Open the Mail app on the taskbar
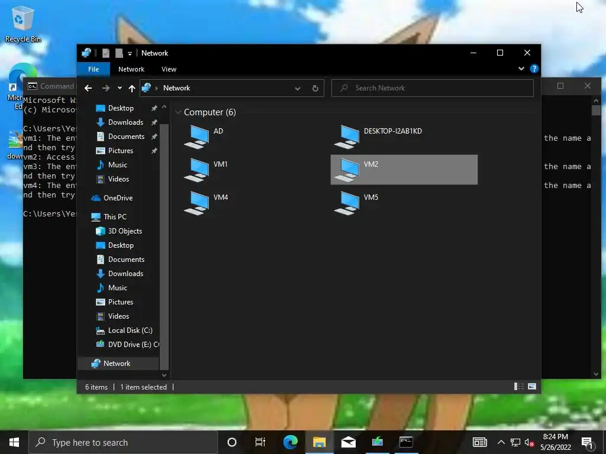Image resolution: width=606 pixels, height=454 pixels. 348,442
